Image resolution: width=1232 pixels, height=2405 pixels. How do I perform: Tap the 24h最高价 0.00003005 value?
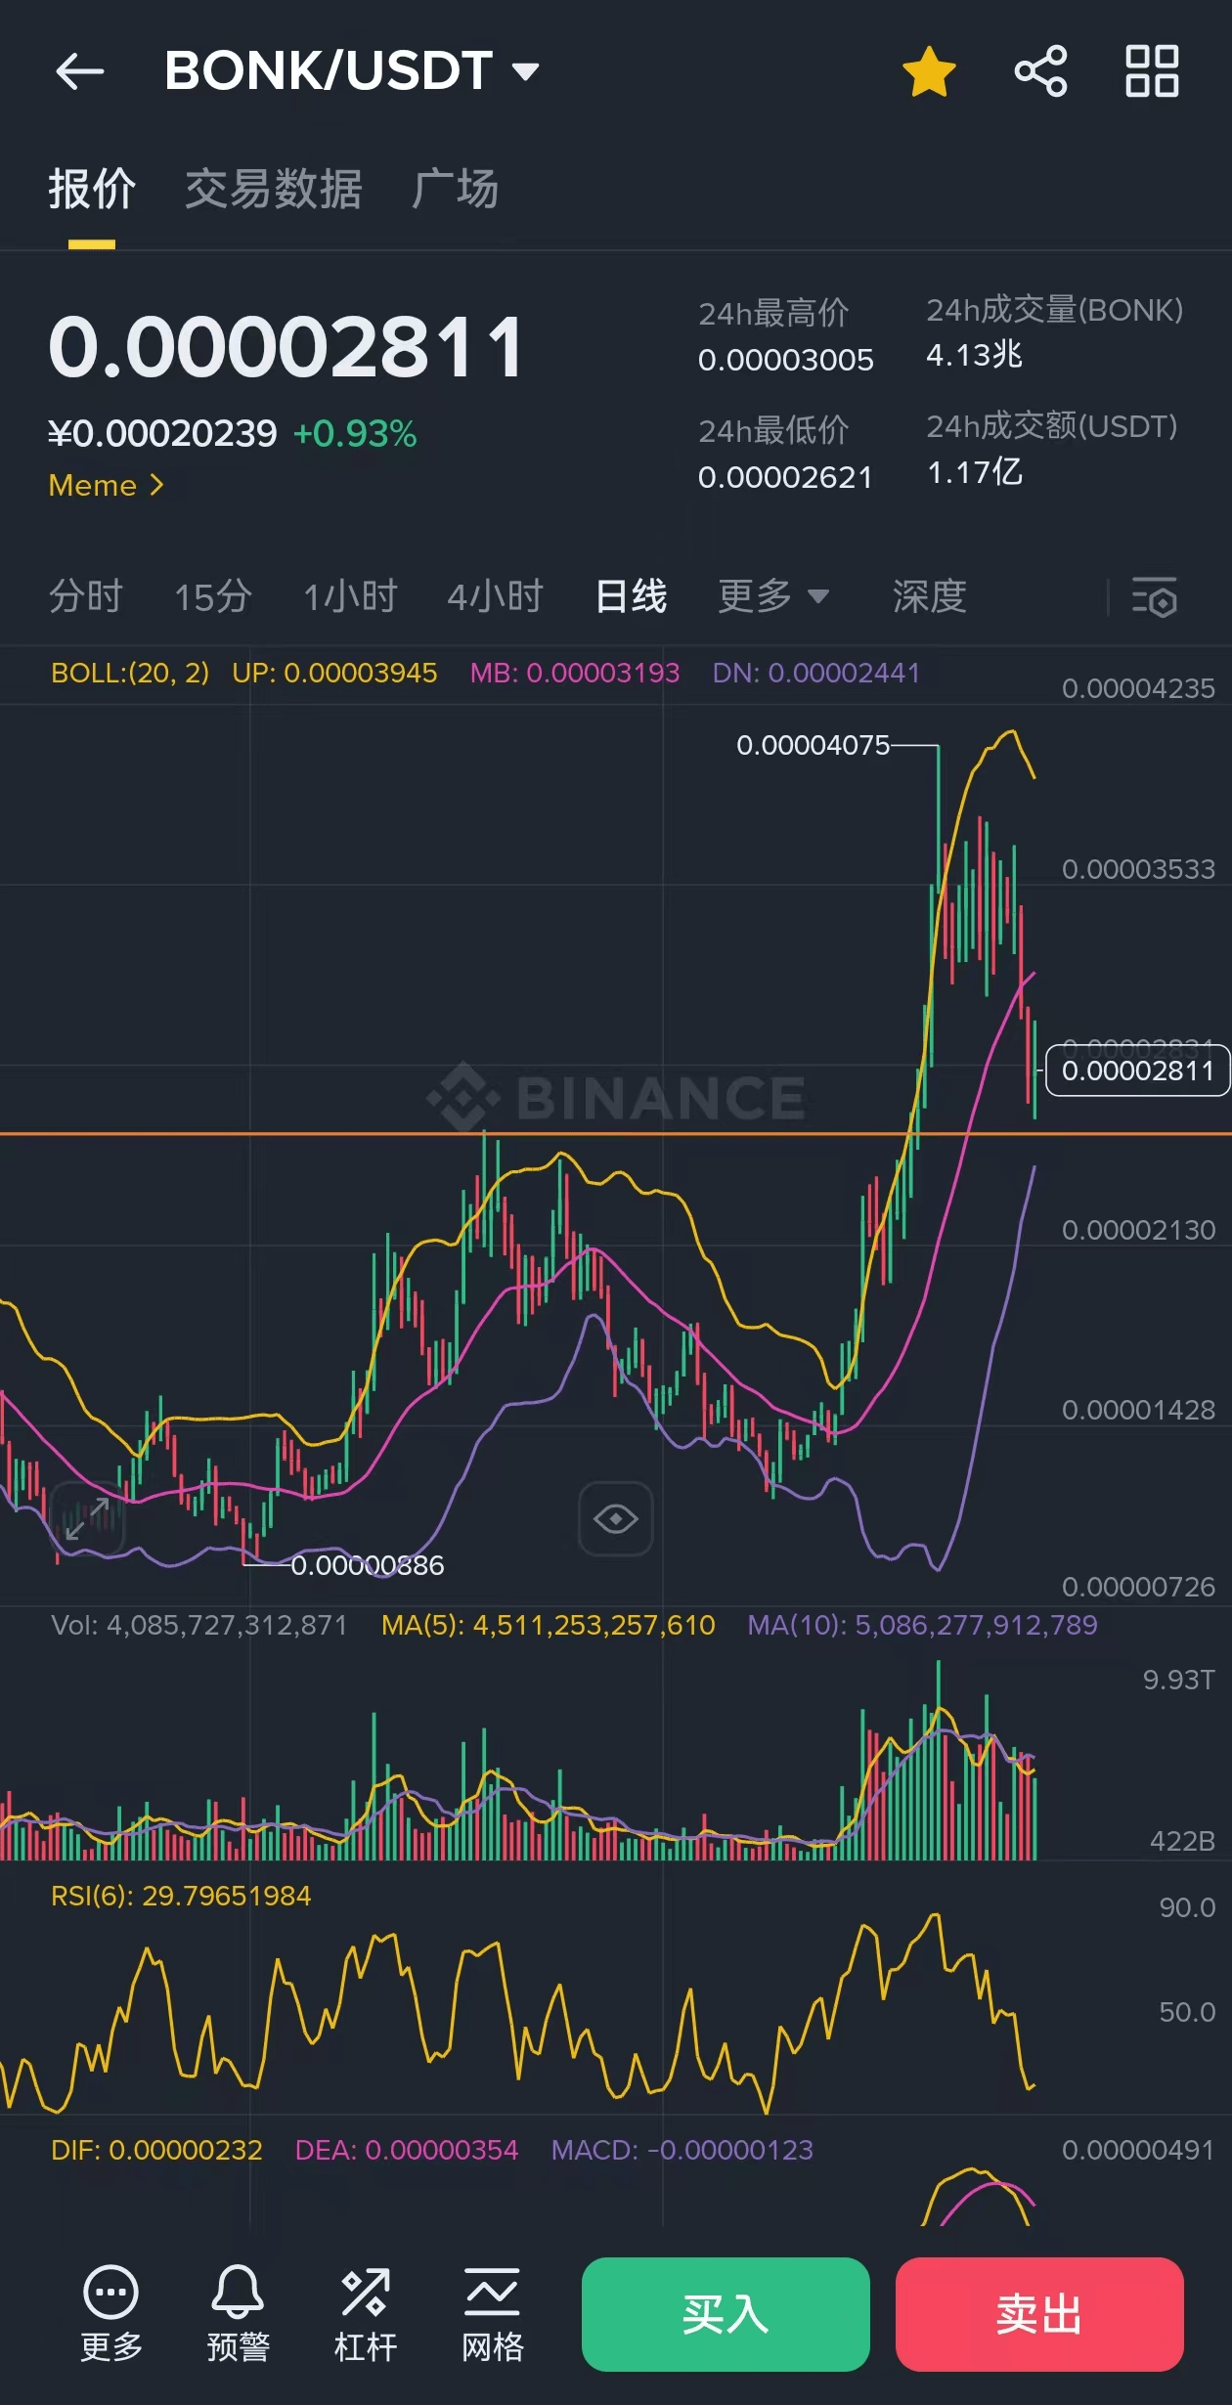786,360
